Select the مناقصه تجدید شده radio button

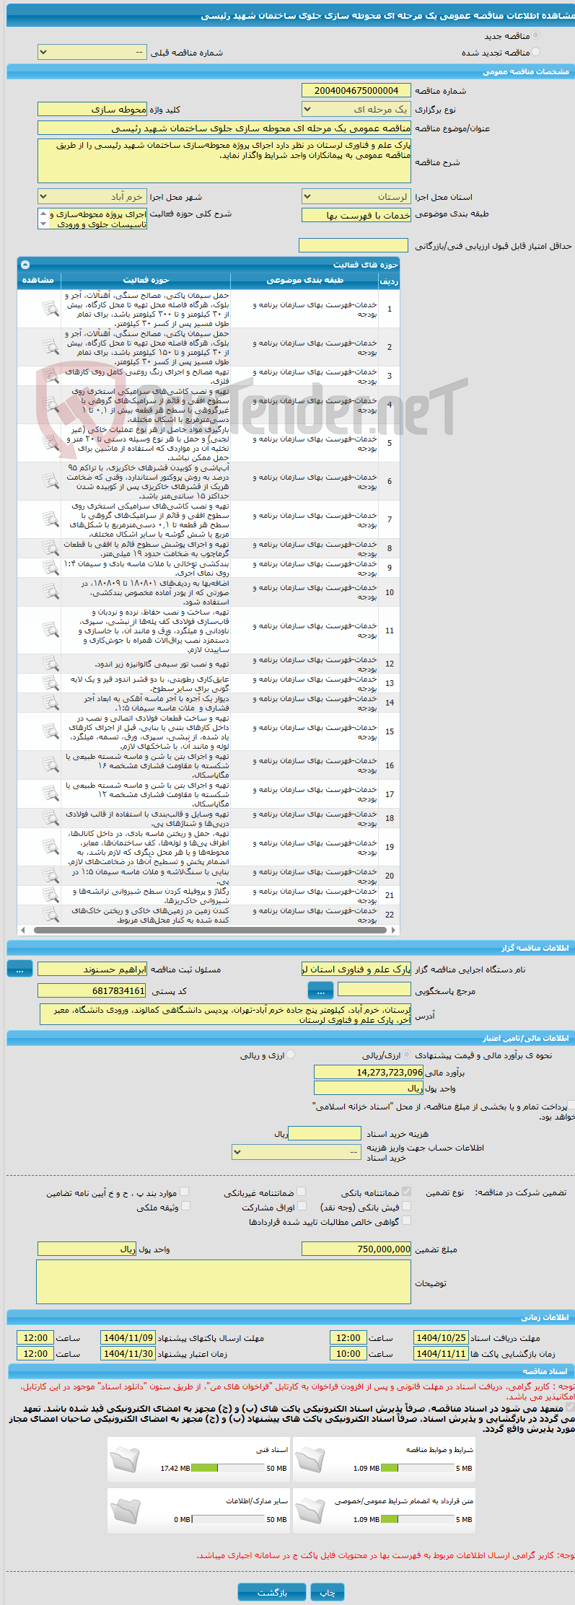click(x=535, y=52)
